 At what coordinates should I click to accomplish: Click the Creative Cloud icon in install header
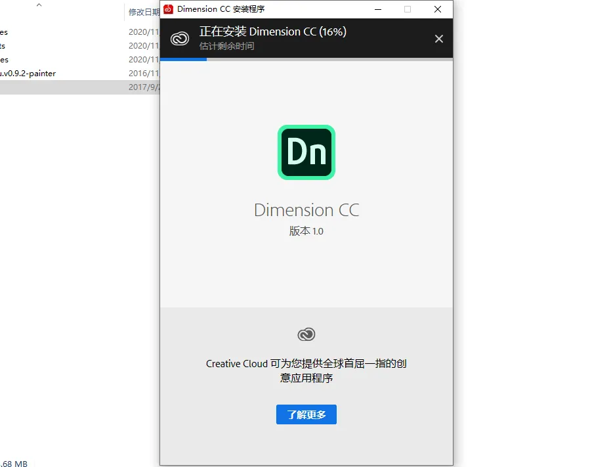pyautogui.click(x=180, y=39)
